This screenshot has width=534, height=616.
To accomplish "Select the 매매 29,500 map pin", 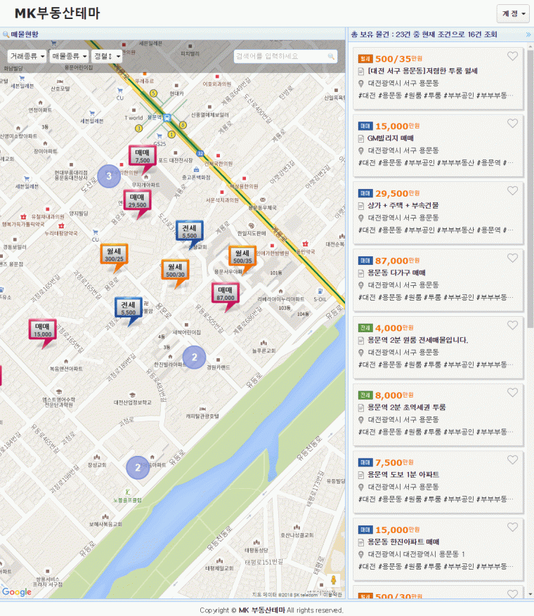I will [137, 201].
